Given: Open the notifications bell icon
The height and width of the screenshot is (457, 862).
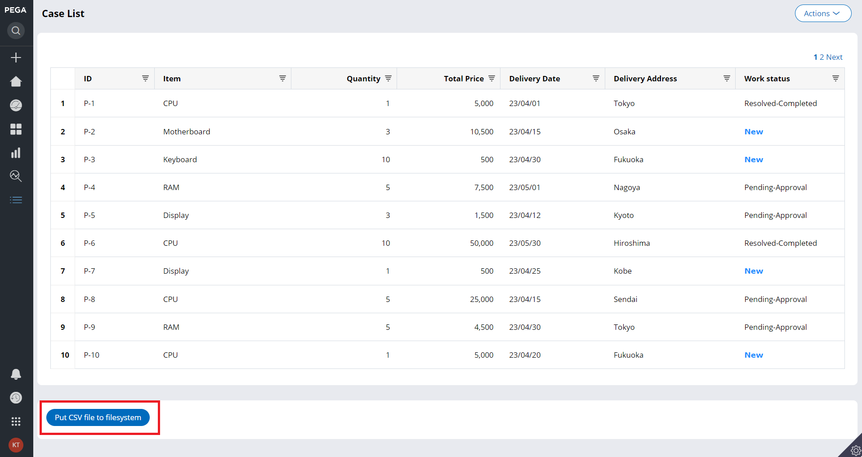Looking at the screenshot, I should [16, 374].
